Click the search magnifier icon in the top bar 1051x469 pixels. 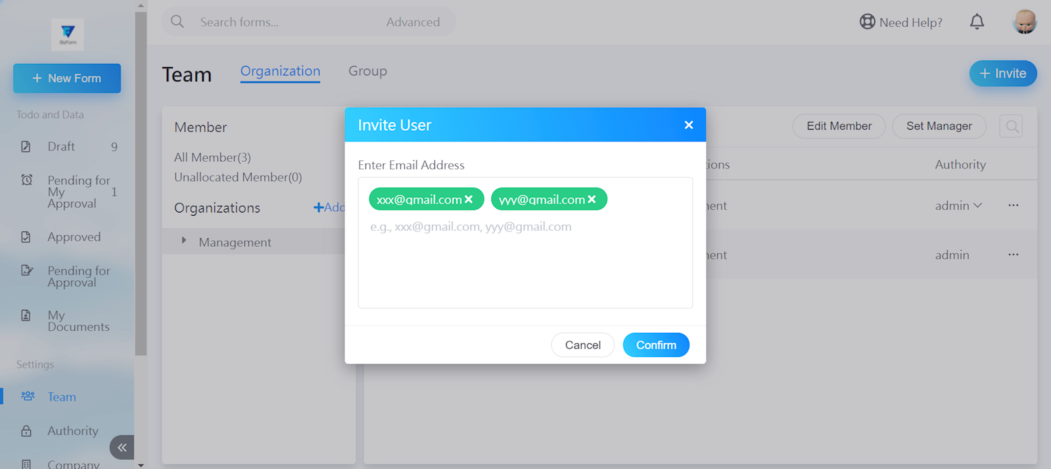pos(177,22)
